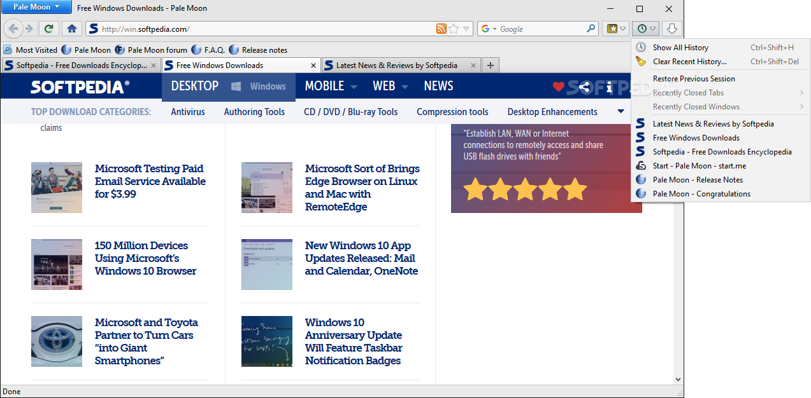The height and width of the screenshot is (398, 811).
Task: Open Free Windows Downloads history entry
Action: (721, 138)
